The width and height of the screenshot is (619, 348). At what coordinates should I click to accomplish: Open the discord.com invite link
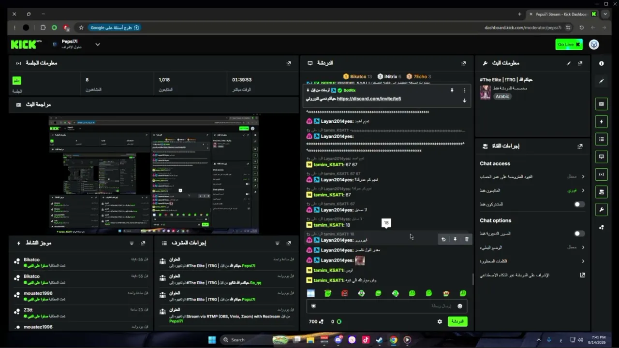click(x=369, y=99)
